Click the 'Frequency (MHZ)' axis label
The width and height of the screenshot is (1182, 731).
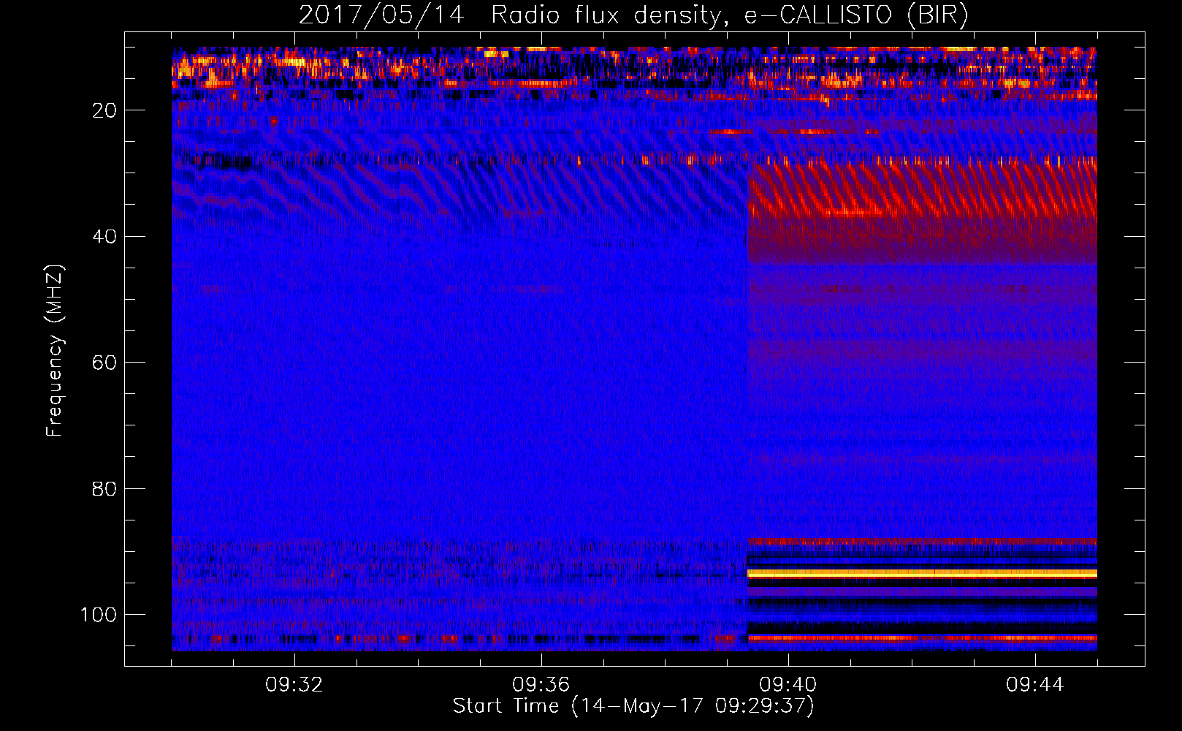55,351
